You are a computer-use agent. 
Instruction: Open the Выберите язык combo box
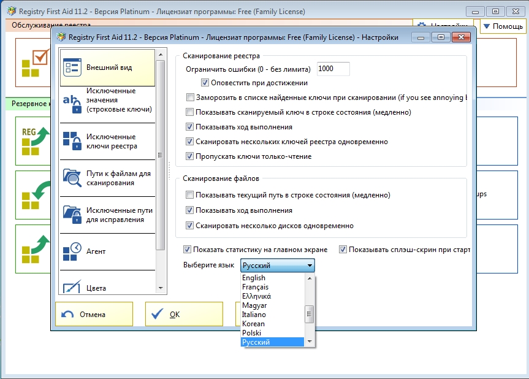277,266
